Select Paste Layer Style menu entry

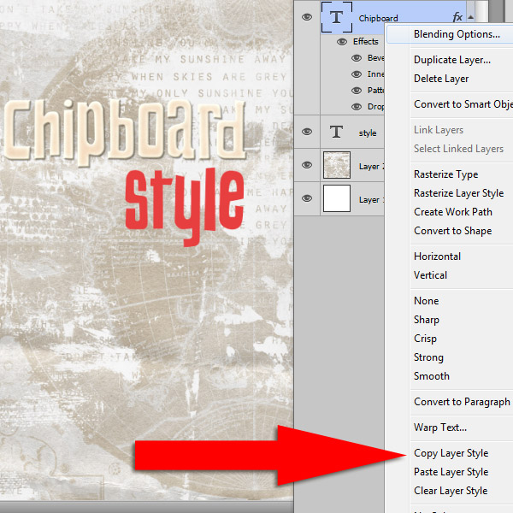click(451, 472)
